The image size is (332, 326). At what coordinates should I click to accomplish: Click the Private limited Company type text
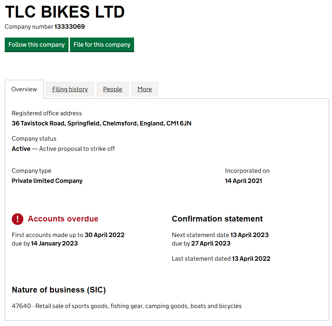point(47,181)
